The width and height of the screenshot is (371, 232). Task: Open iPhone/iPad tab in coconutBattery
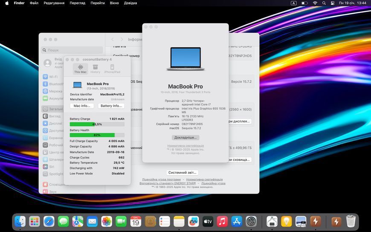point(112,69)
